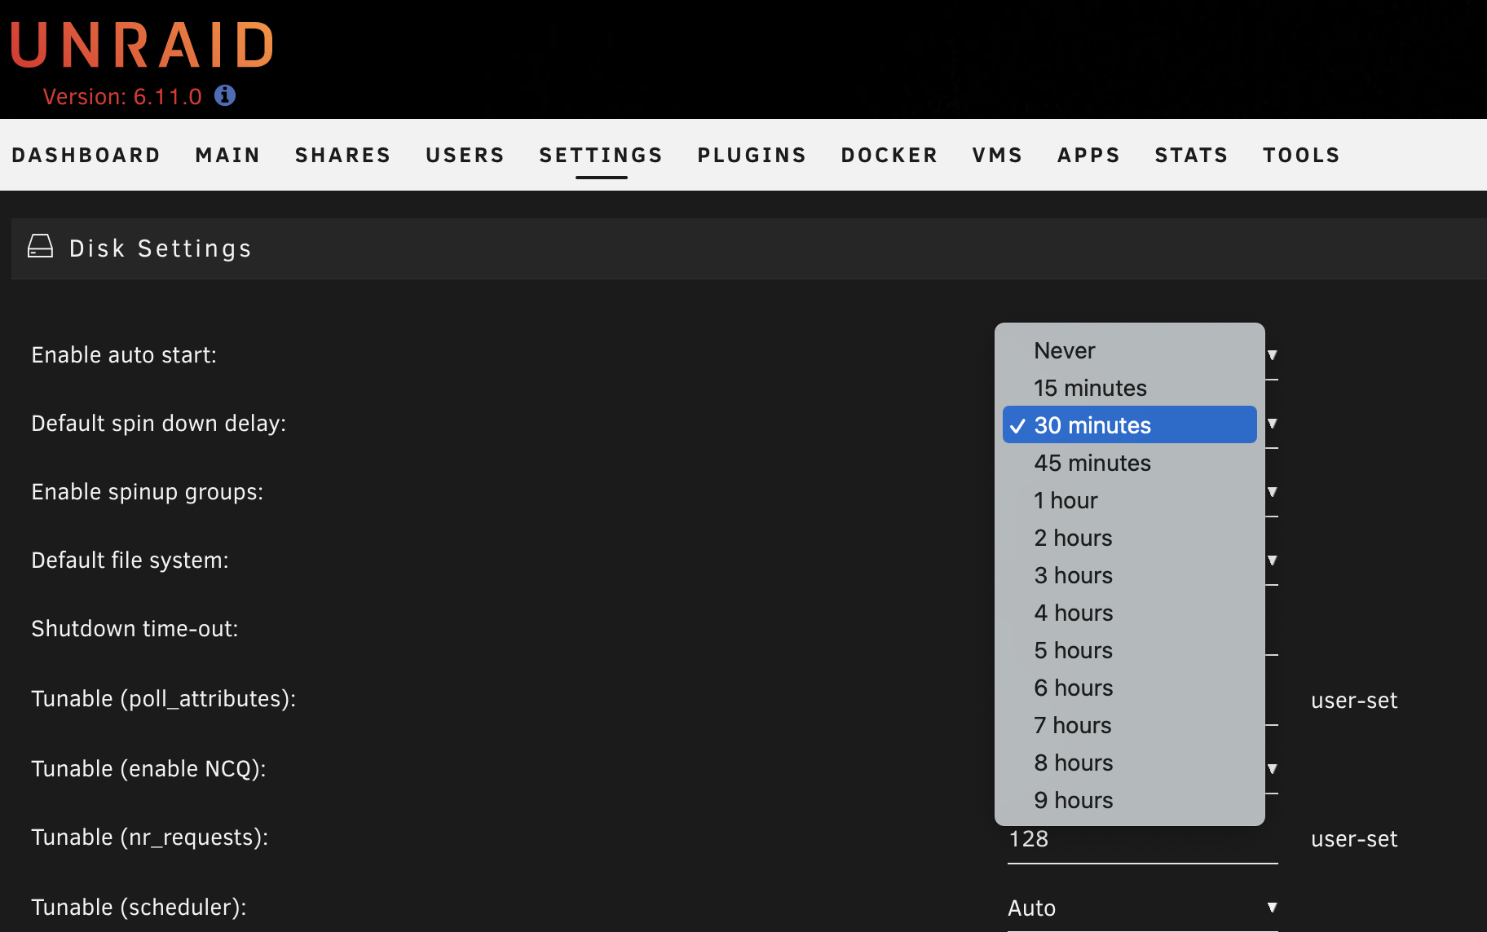Pick 1 hour from the dropdown list
The height and width of the screenshot is (932, 1487).
pos(1066,500)
